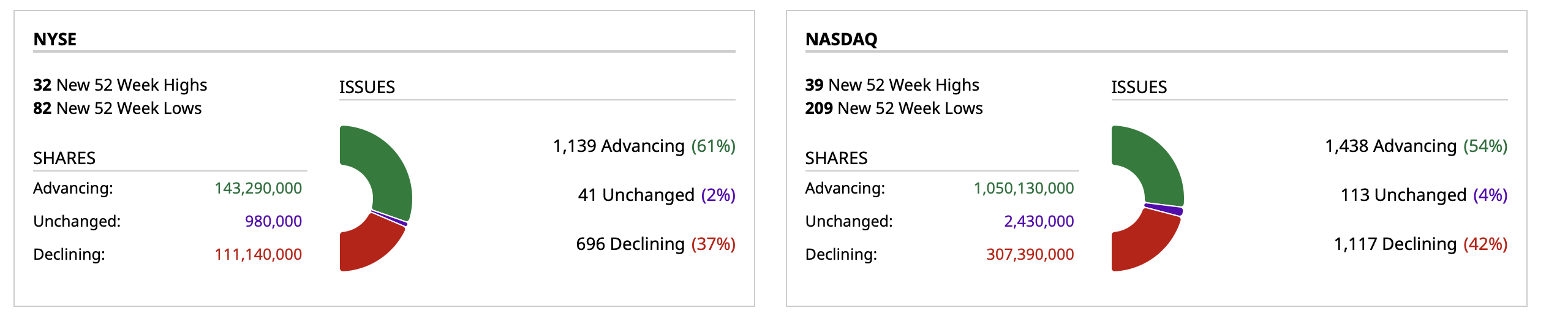Viewport: 1557px width, 321px height.
Task: Click NYSE advancing shares value 143,290,000
Action: 258,188
